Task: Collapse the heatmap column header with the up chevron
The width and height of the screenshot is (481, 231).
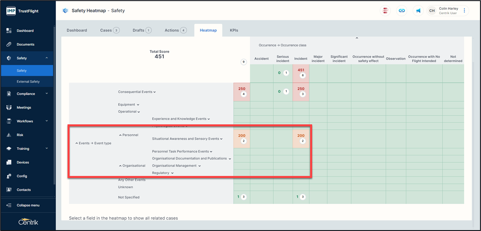Action: [x=357, y=38]
